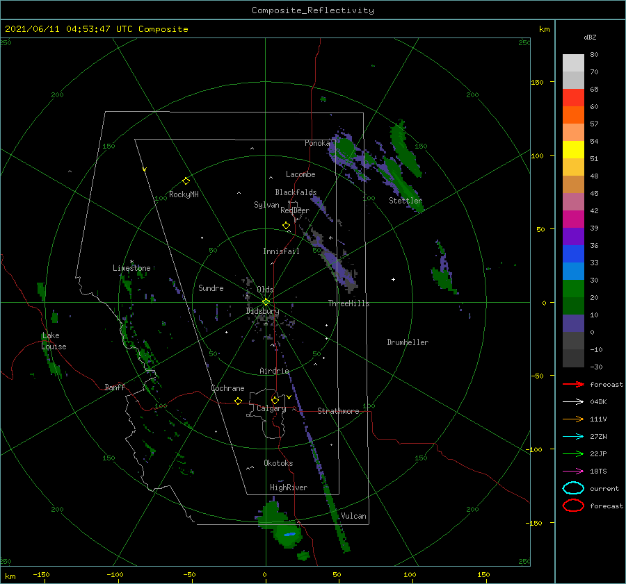Click the Lacombe label
This screenshot has width=626, height=584.
click(300, 174)
